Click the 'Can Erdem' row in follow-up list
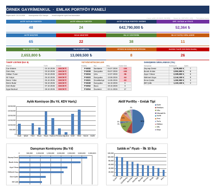The image size is (215, 191). (x=37, y=69)
